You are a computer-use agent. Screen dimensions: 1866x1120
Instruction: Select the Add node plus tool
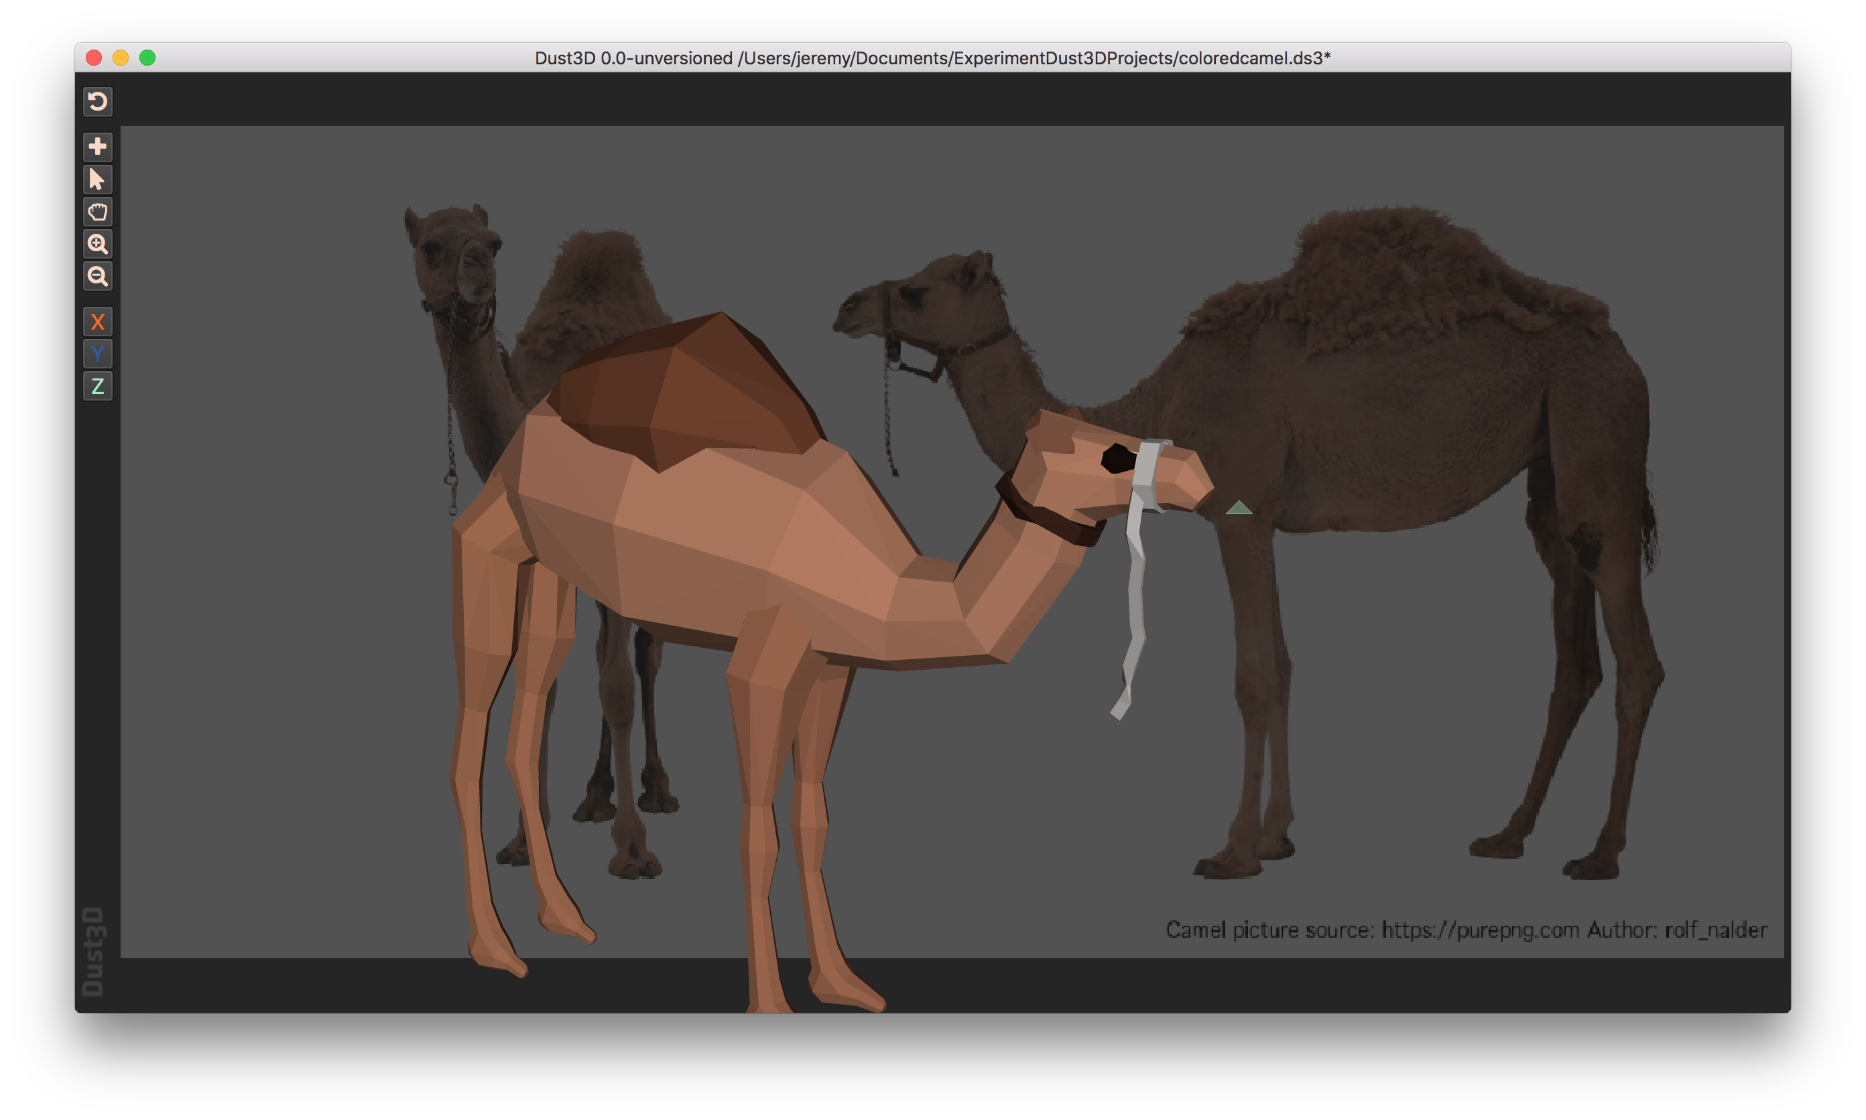point(97,147)
